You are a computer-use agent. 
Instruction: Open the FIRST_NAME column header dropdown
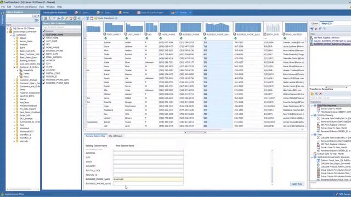(120, 34)
